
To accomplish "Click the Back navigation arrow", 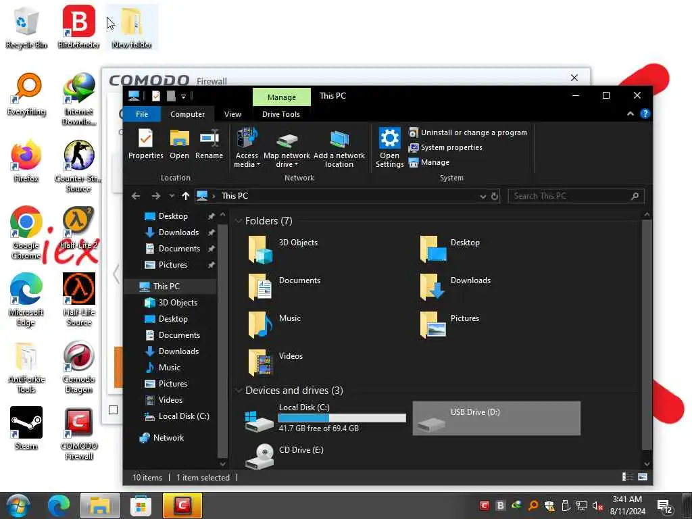I will click(136, 196).
